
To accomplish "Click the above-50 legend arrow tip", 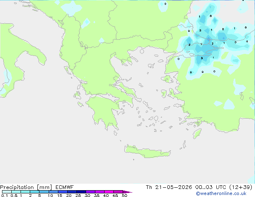I will pyautogui.click(x=127, y=192).
